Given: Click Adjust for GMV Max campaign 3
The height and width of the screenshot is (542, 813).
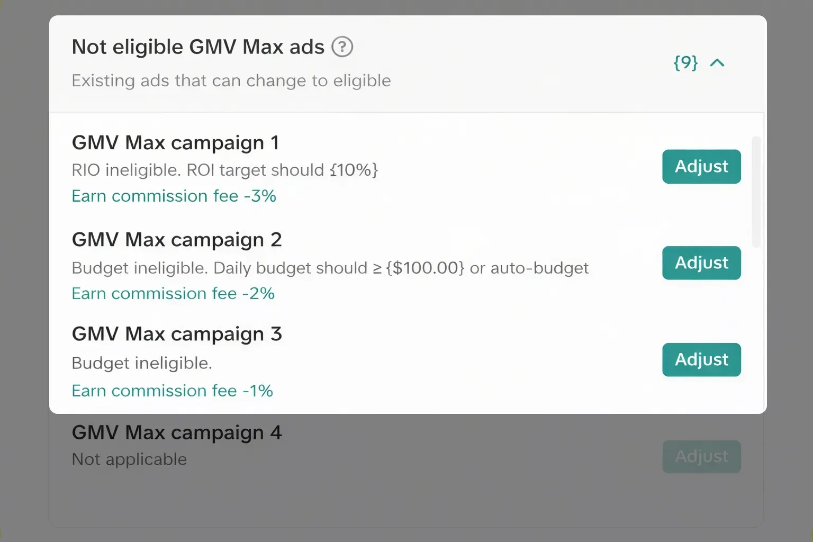Looking at the screenshot, I should [x=701, y=360].
